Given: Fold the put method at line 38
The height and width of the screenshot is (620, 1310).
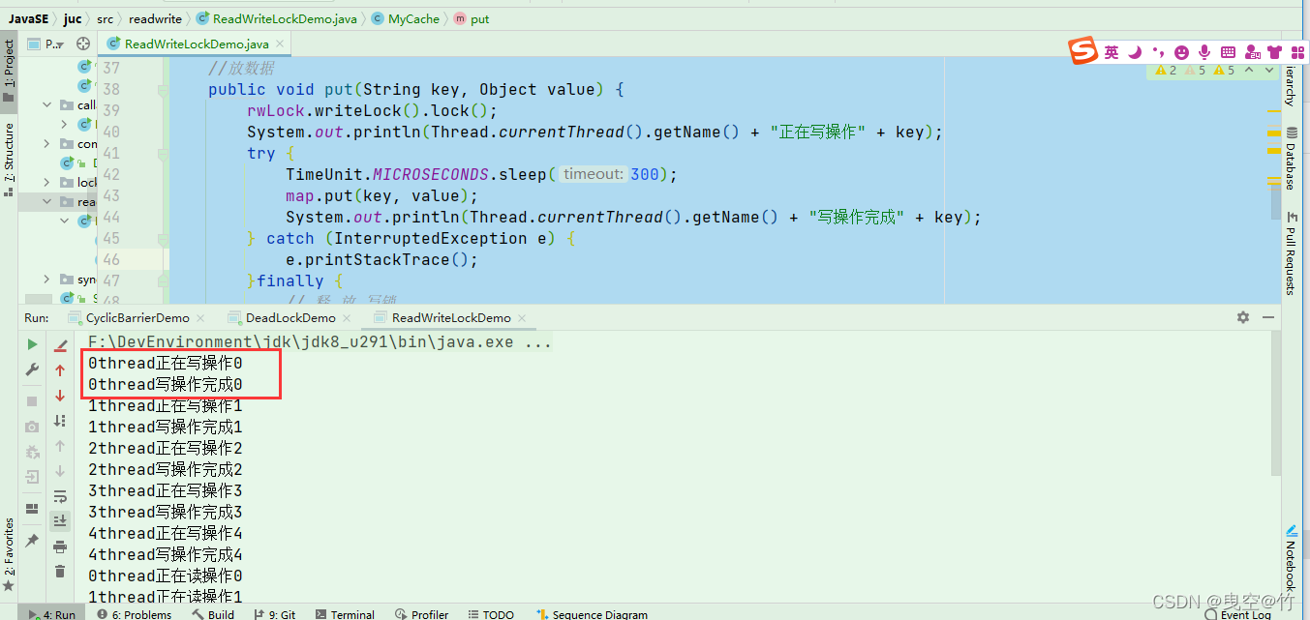Looking at the screenshot, I should [x=162, y=90].
